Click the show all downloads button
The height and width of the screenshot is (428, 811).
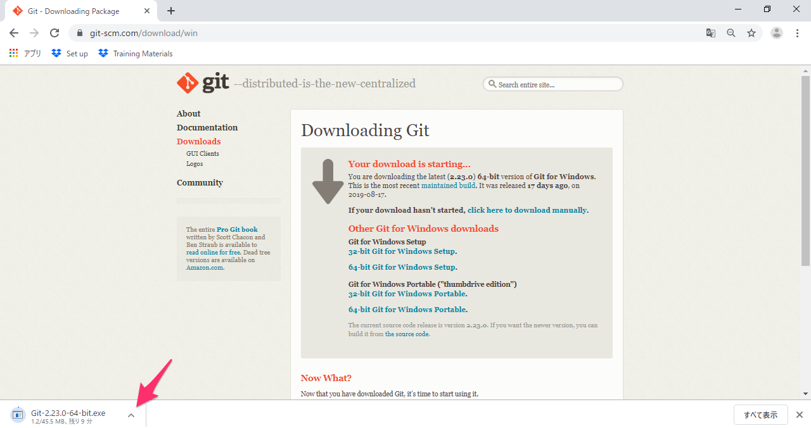coord(761,415)
